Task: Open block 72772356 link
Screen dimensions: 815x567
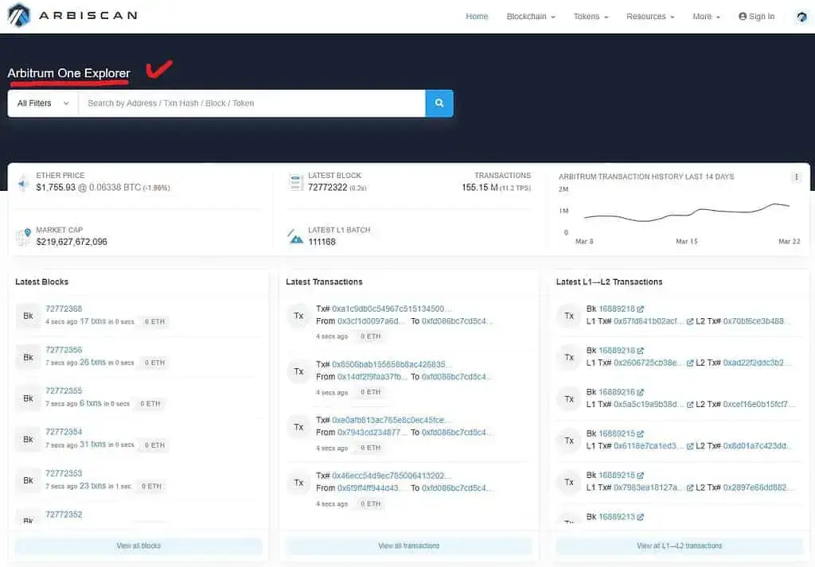Action: pyautogui.click(x=64, y=350)
